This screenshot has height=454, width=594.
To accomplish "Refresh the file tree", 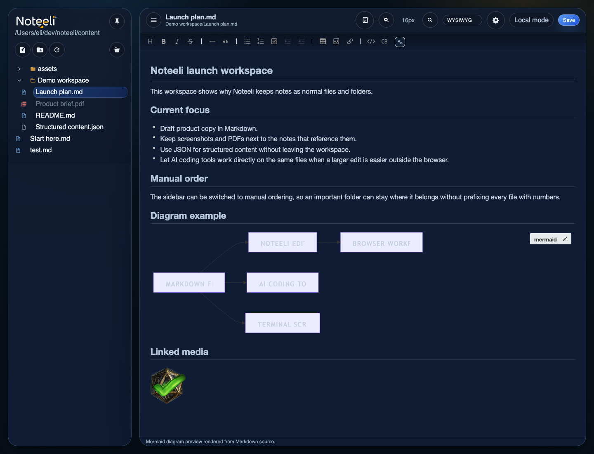I will tap(57, 50).
